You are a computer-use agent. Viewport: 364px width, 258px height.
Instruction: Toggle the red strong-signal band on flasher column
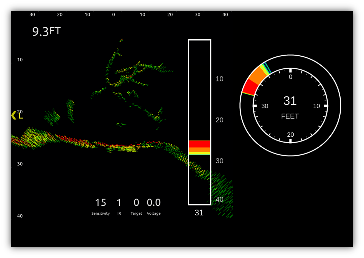[x=199, y=144]
